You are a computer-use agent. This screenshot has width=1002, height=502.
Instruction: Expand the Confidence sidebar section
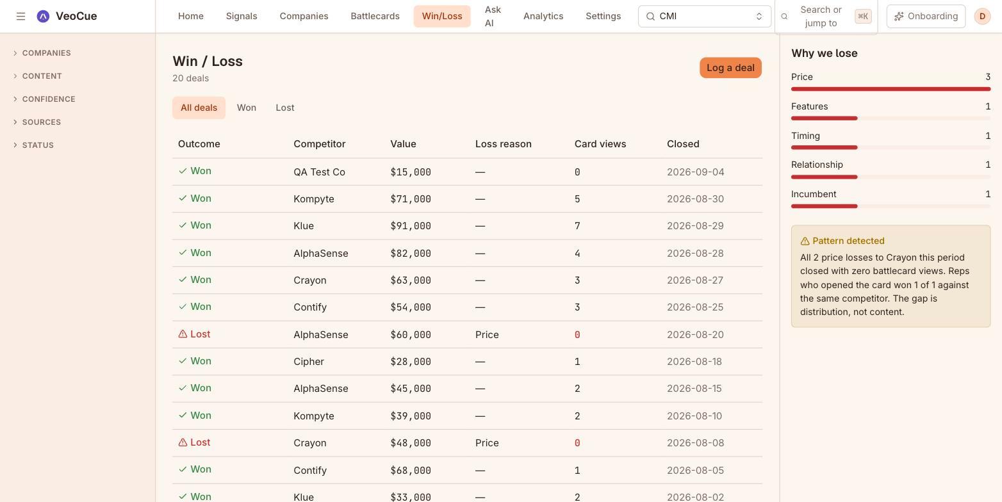[x=44, y=99]
